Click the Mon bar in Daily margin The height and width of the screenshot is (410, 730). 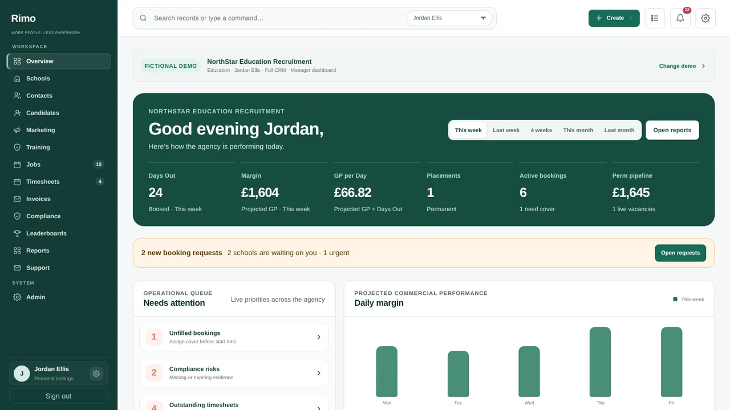point(387,371)
